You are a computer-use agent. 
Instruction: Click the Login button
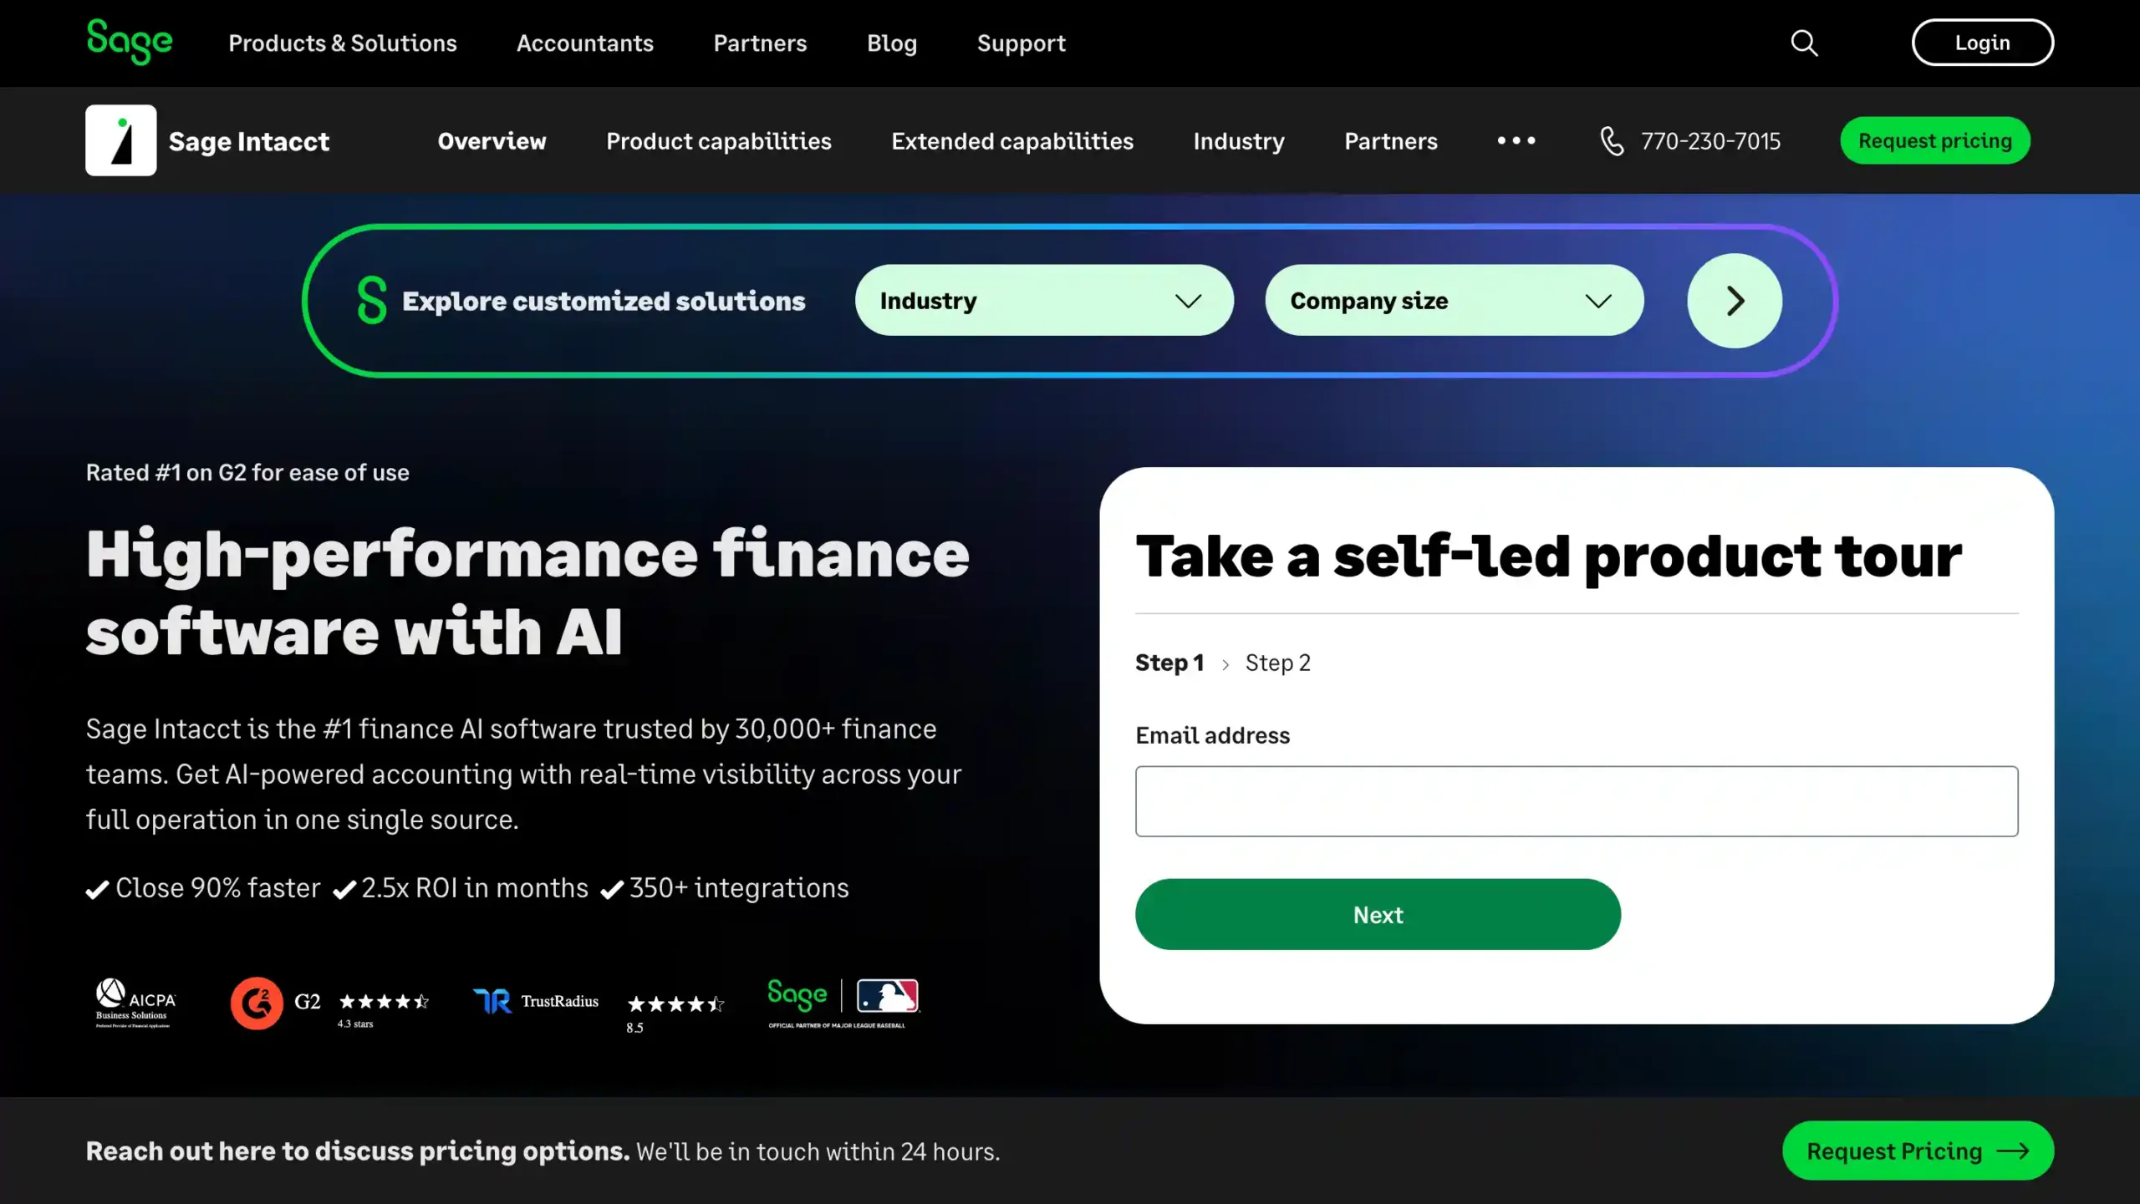(x=1982, y=43)
